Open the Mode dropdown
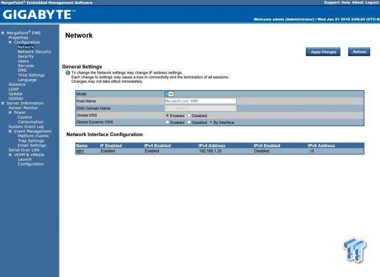 (170, 94)
